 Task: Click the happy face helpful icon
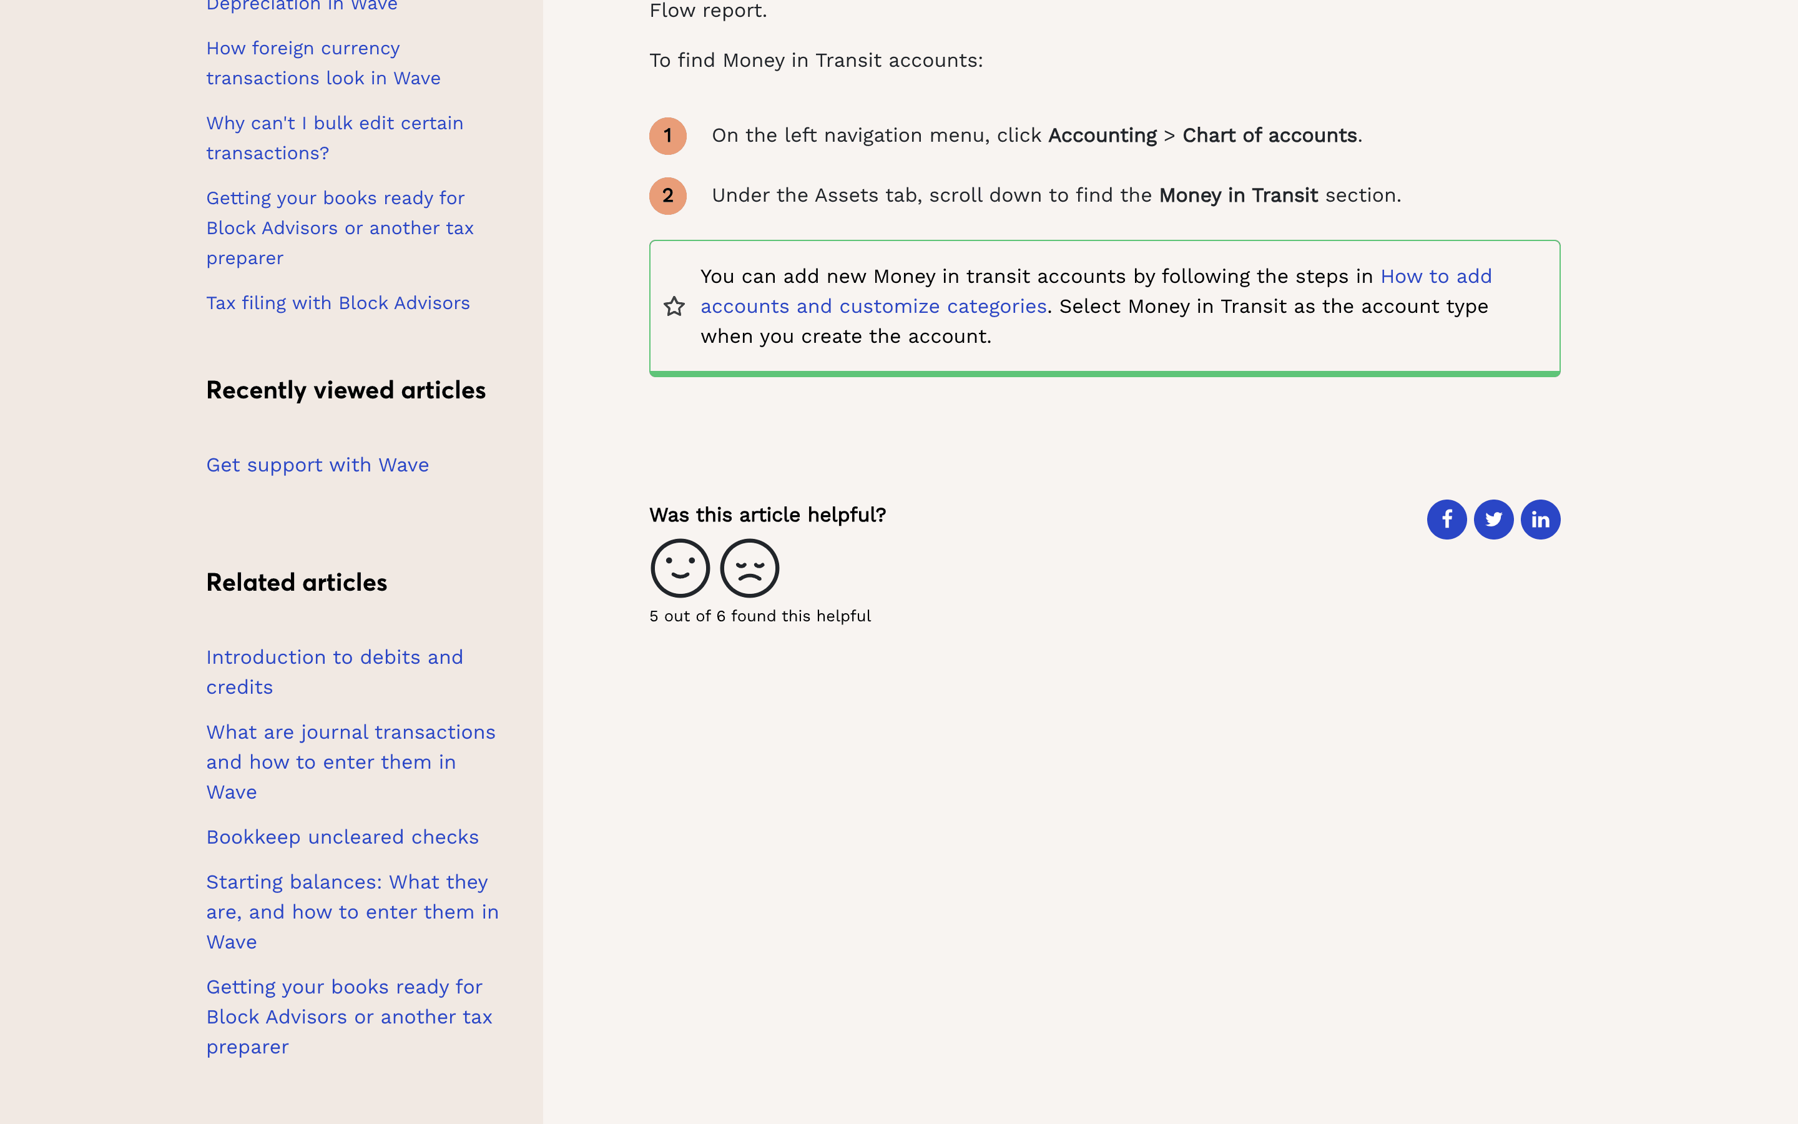coord(680,569)
